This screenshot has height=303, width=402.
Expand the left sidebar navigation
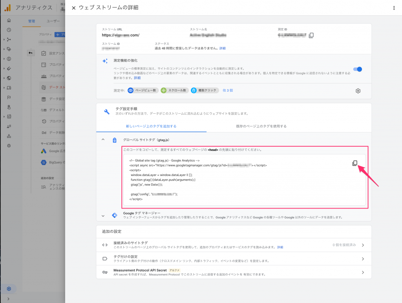pos(9,299)
